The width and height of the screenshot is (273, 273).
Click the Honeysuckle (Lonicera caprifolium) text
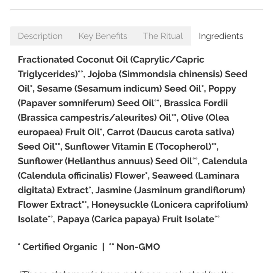(170, 204)
